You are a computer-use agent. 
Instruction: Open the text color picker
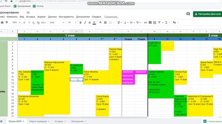[x=94, y=22]
